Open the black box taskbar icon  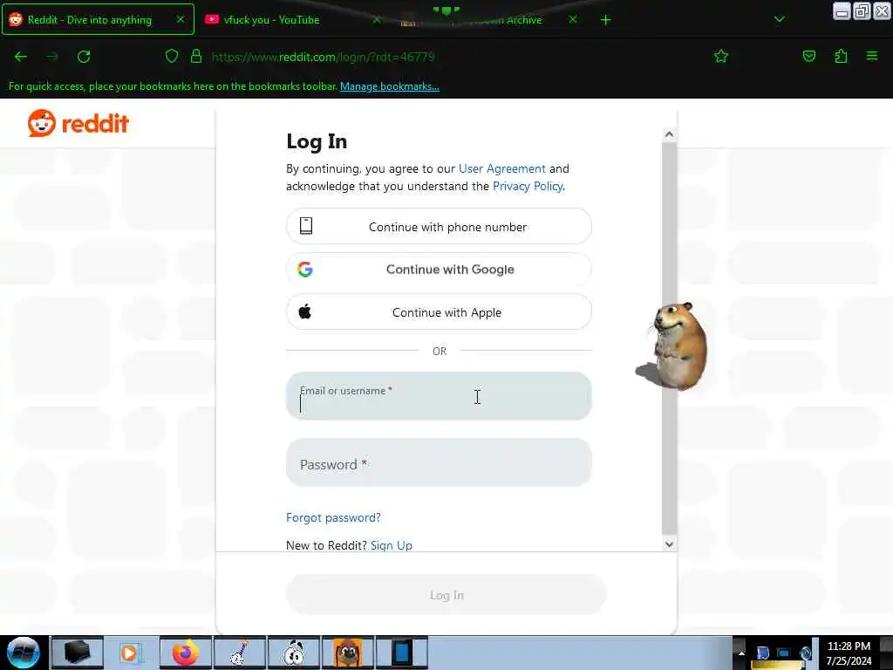pos(78,653)
